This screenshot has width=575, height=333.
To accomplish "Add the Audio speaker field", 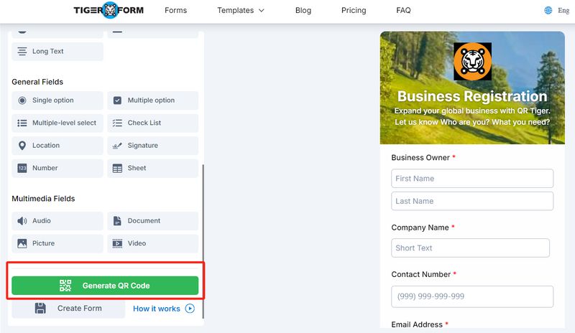I will (22, 221).
